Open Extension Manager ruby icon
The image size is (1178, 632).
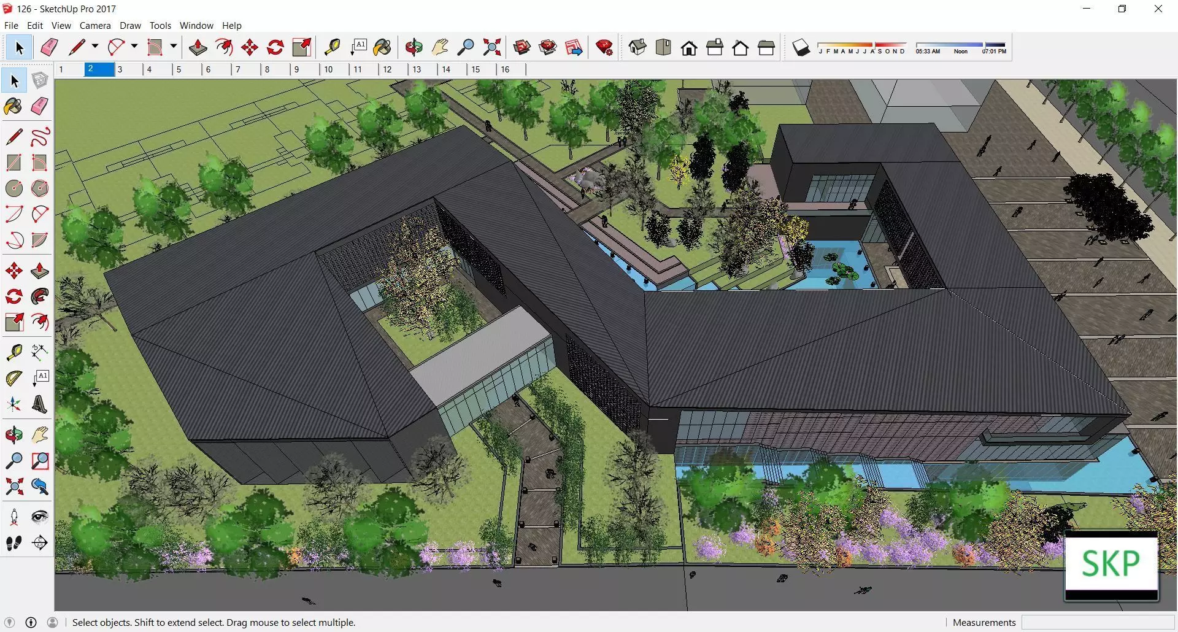[x=604, y=47]
